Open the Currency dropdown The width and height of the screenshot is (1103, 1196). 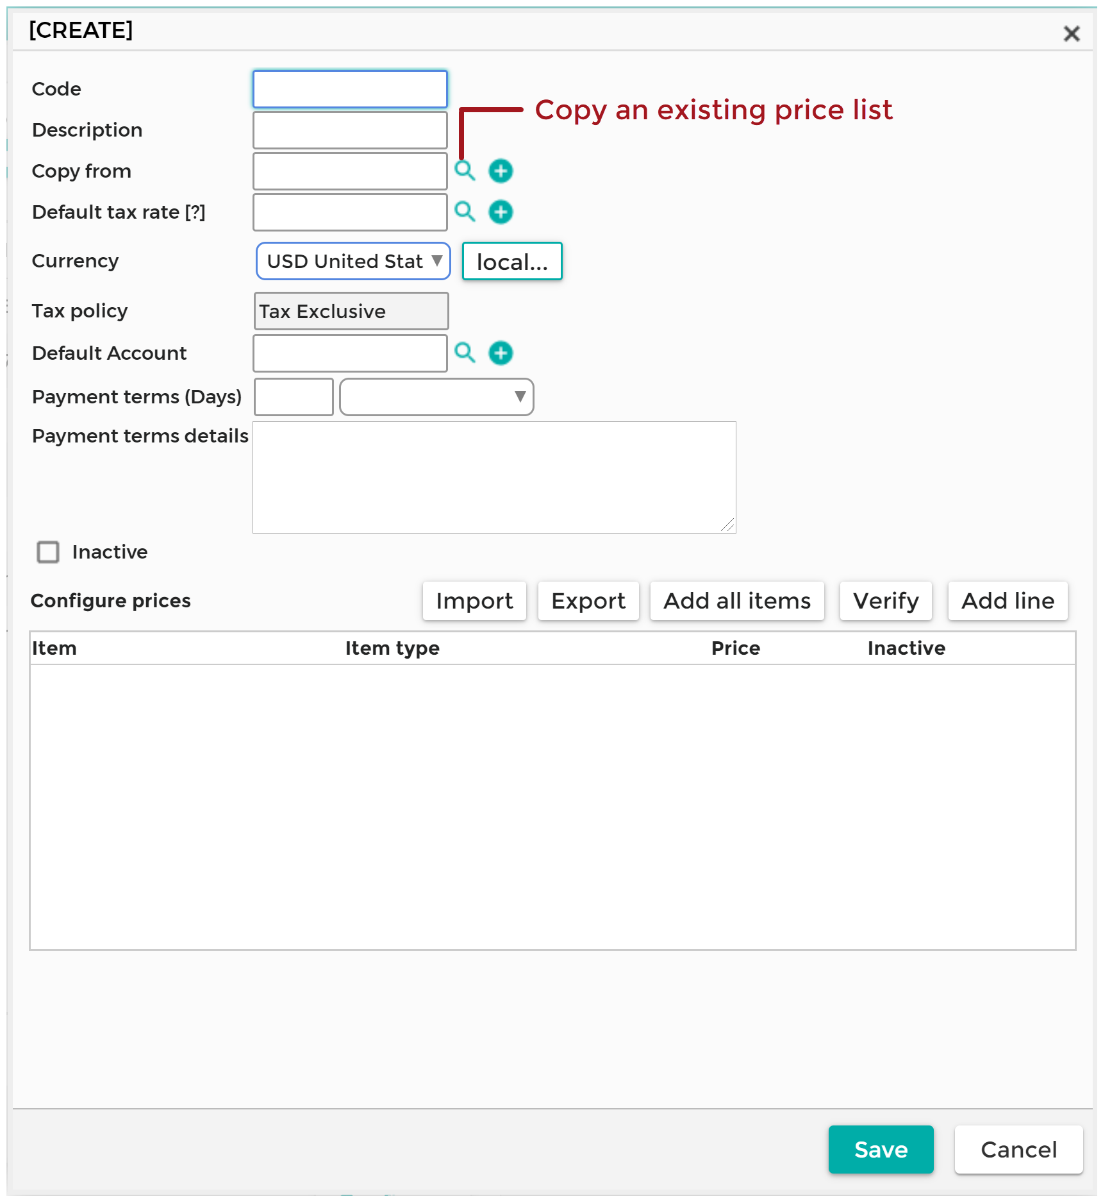(x=353, y=261)
